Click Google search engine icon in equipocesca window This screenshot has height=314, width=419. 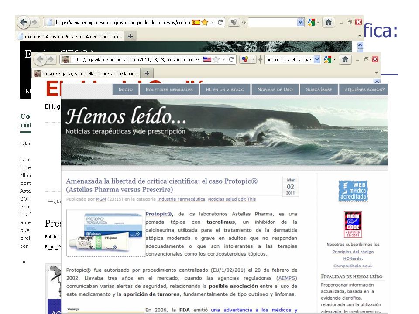click(311, 22)
